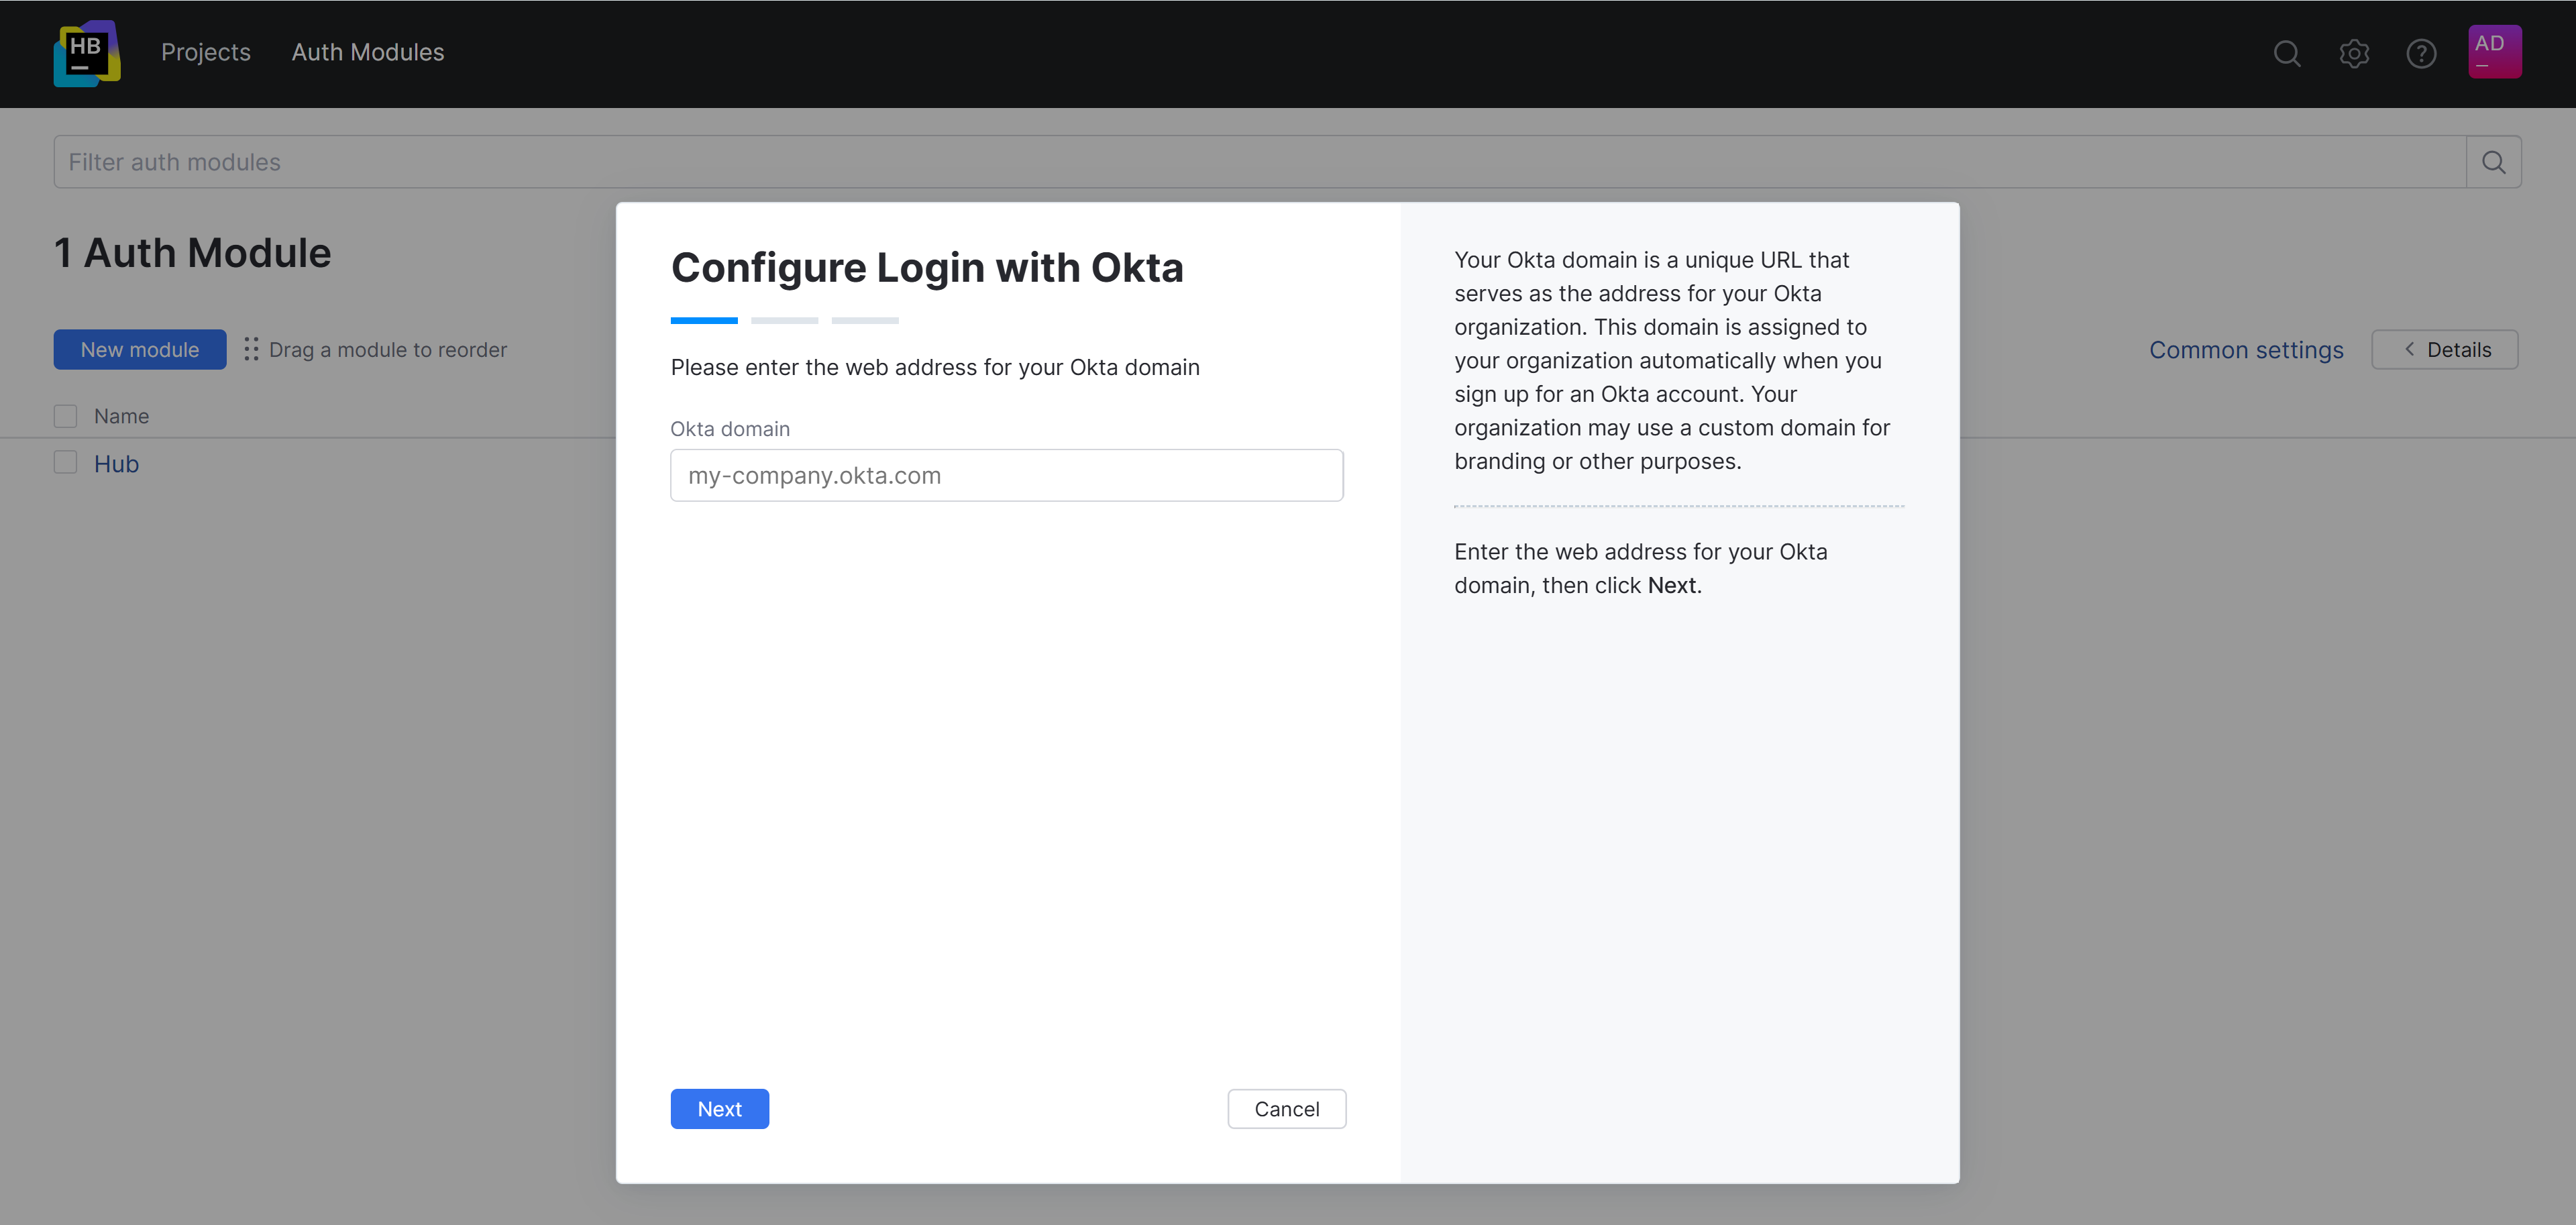Viewport: 2576px width, 1225px height.
Task: Click the Hub logo icon
Action: (87, 53)
